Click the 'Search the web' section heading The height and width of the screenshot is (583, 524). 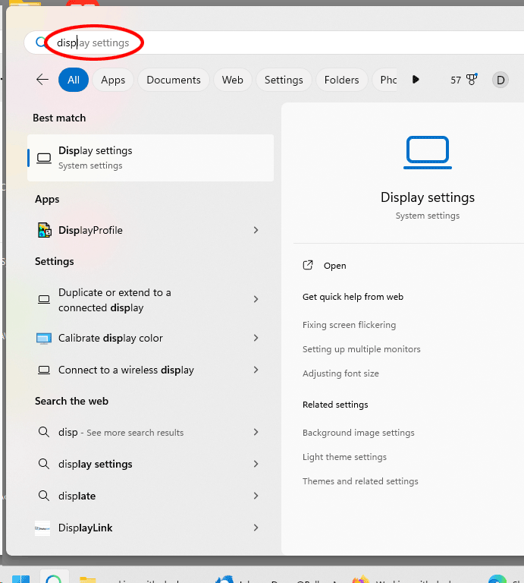click(x=72, y=401)
